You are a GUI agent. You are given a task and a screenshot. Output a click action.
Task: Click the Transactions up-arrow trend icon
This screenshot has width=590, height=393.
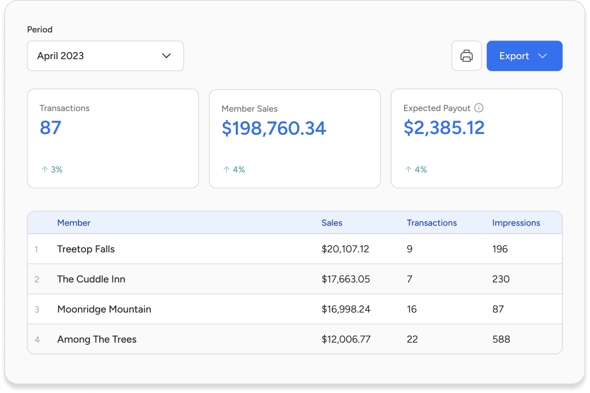[45, 170]
